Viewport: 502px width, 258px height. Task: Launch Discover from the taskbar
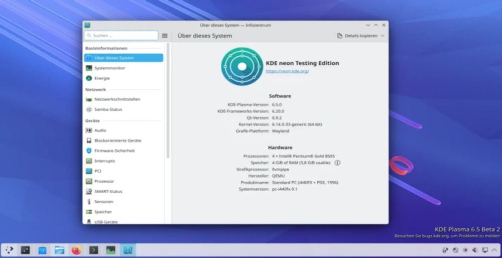pyautogui.click(x=42, y=249)
